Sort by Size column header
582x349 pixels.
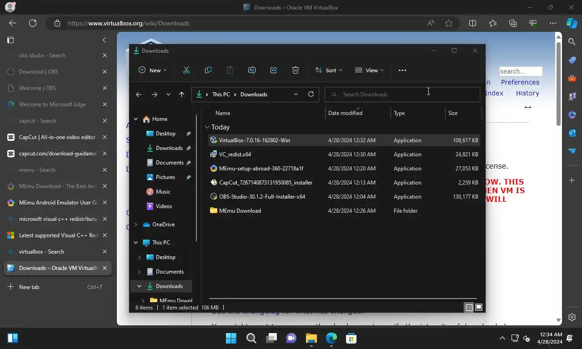463,113
